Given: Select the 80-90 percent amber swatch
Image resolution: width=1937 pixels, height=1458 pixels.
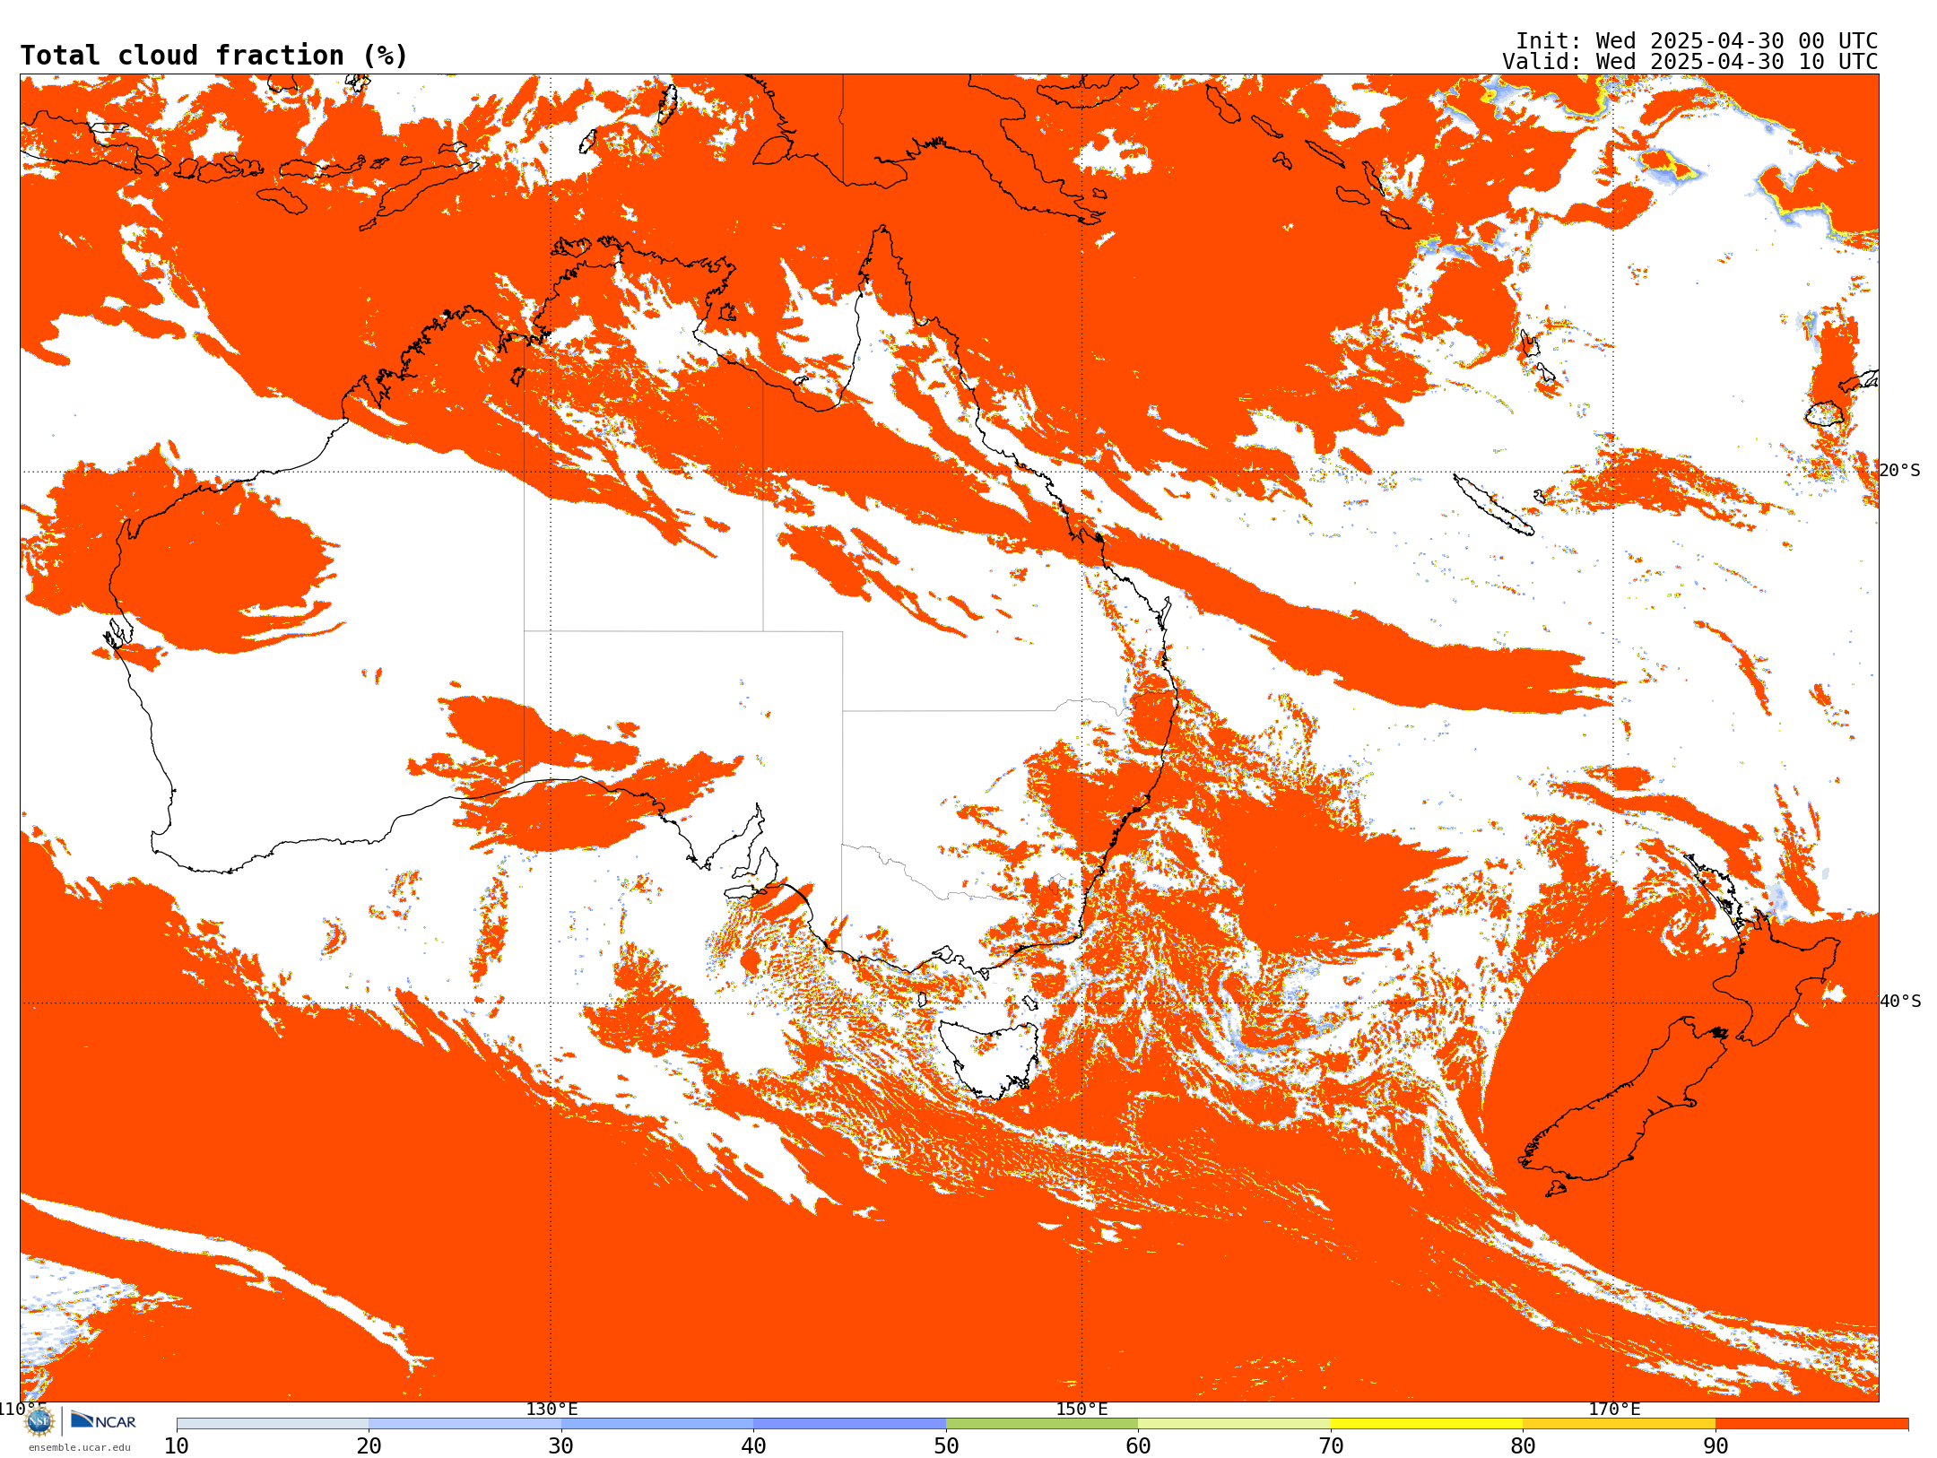Looking at the screenshot, I should [1619, 1424].
